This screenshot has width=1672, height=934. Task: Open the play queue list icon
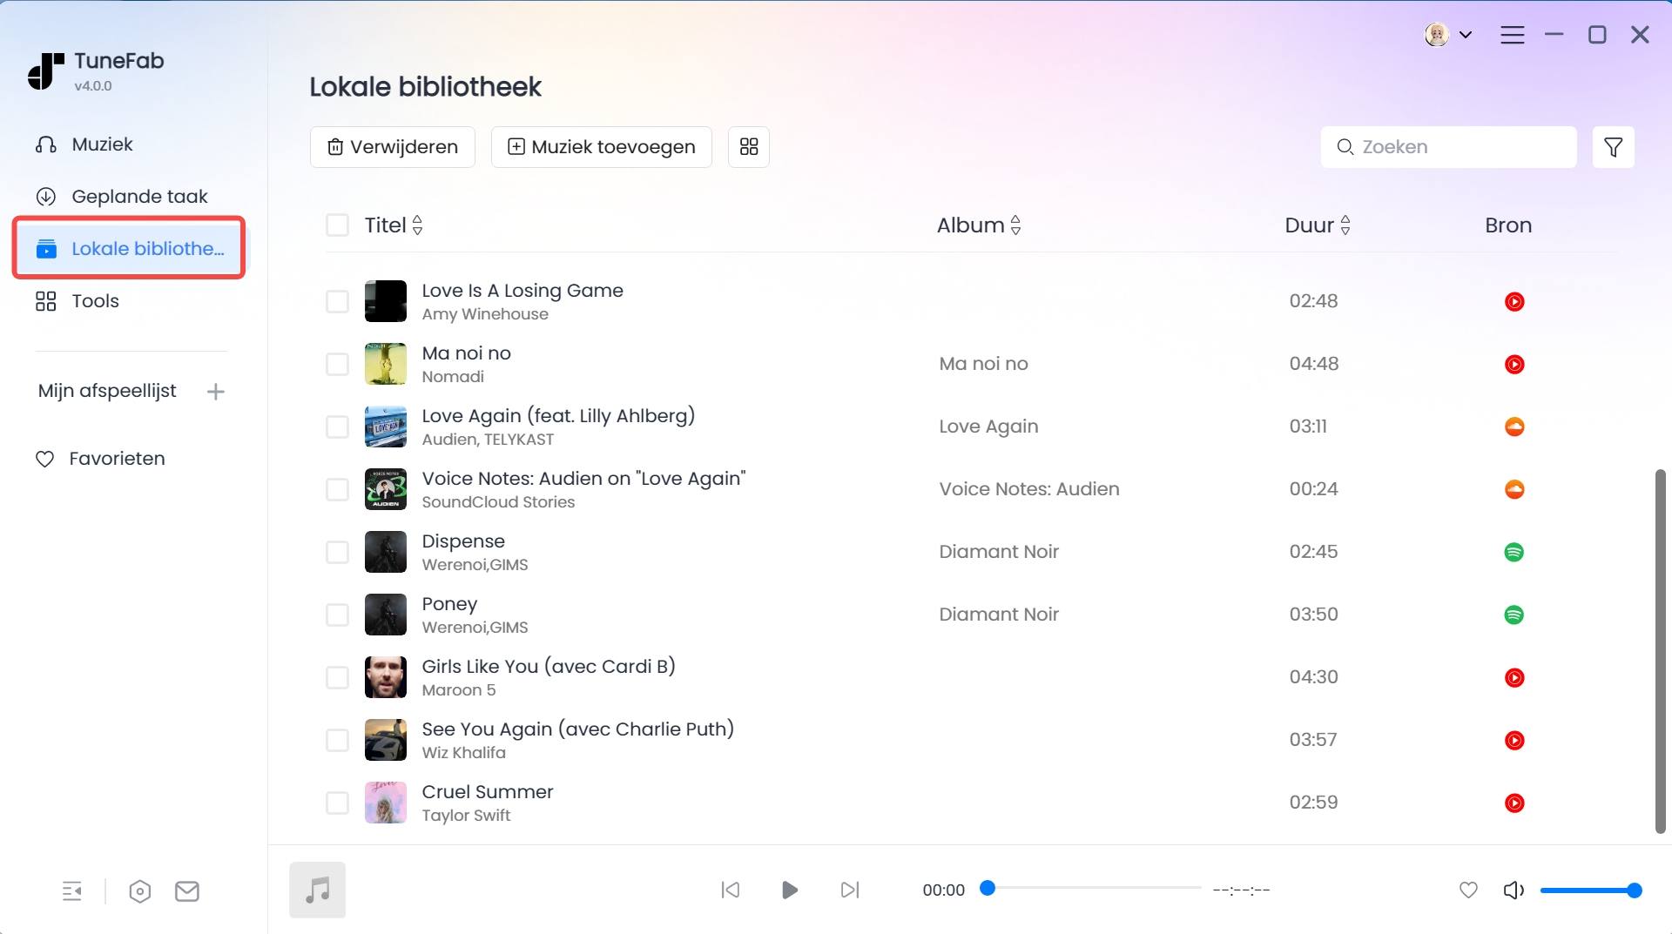coord(72,891)
